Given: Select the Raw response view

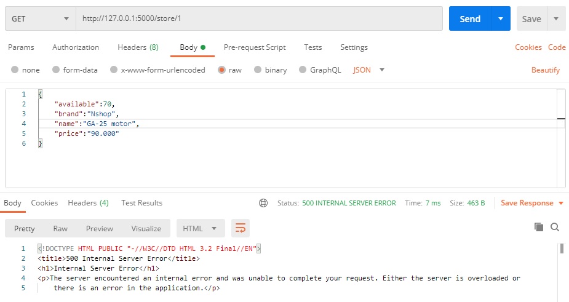Looking at the screenshot, I should point(60,228).
